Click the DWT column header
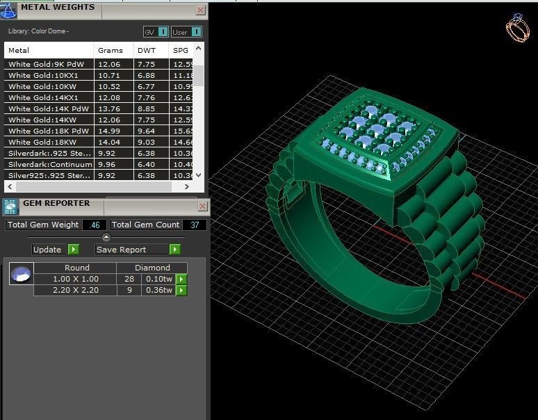 (x=151, y=50)
